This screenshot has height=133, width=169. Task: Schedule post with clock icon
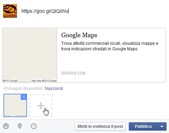click(34, 126)
